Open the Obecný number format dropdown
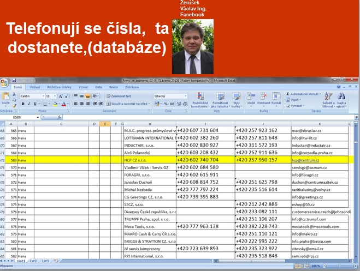 point(186,96)
